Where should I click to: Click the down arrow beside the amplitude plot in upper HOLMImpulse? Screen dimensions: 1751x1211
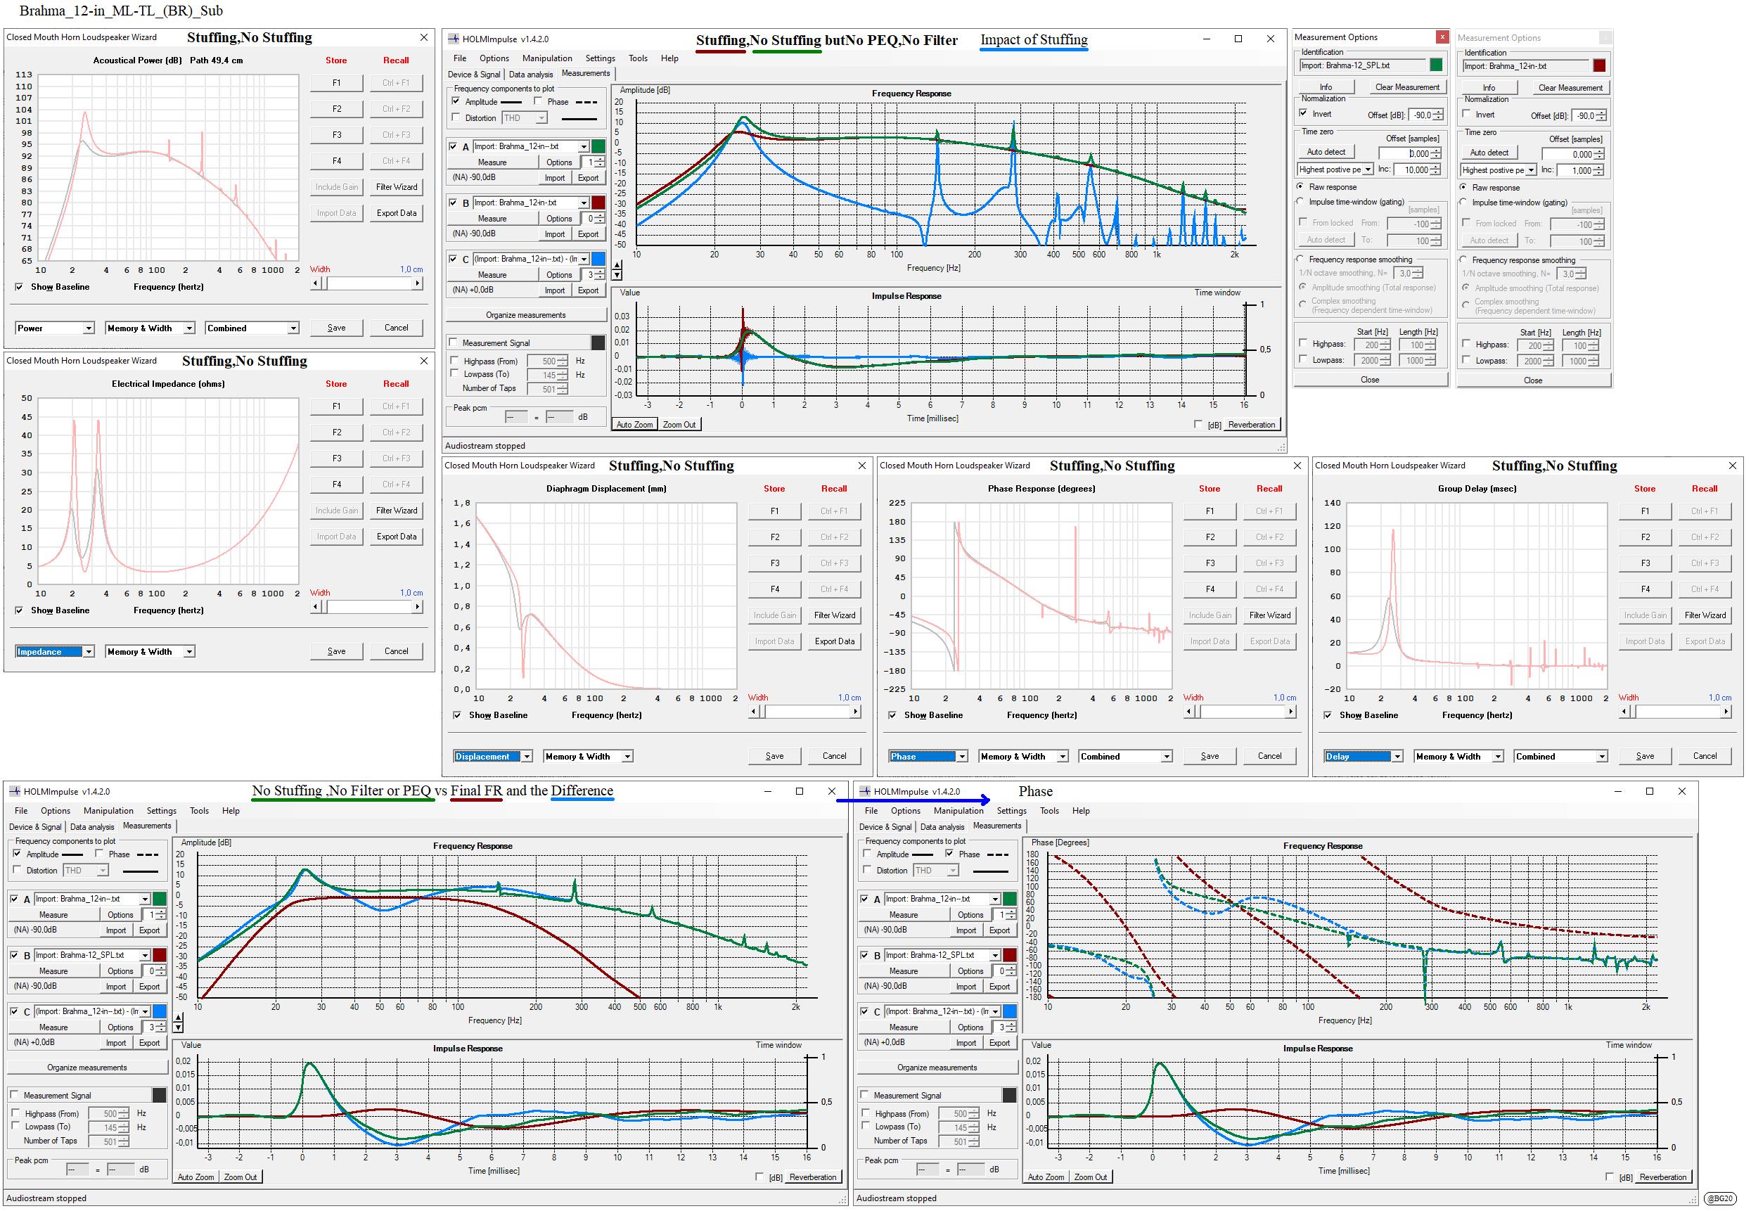point(617,276)
